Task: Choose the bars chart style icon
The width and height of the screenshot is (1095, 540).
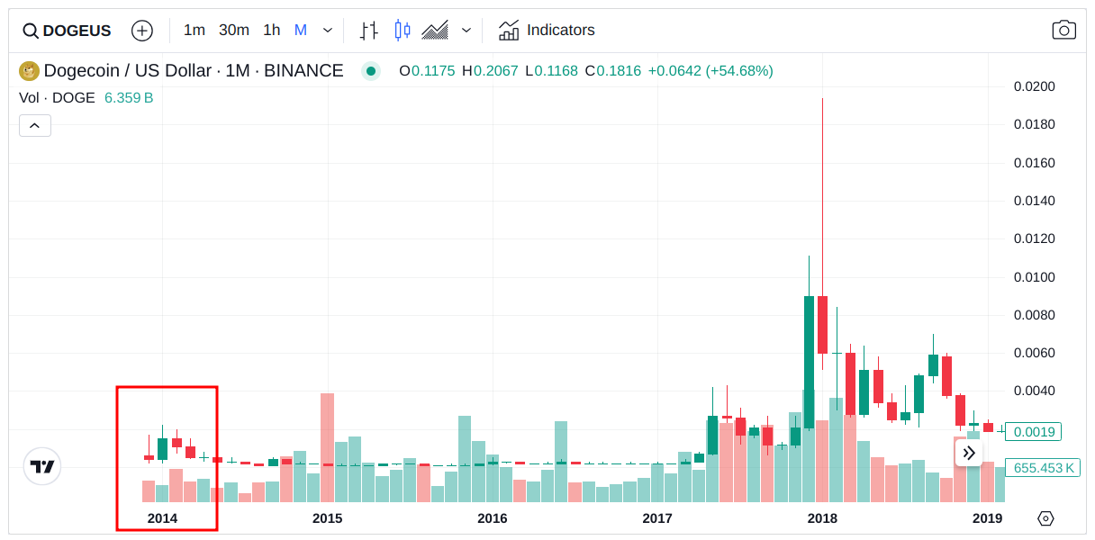Action: coord(368,31)
